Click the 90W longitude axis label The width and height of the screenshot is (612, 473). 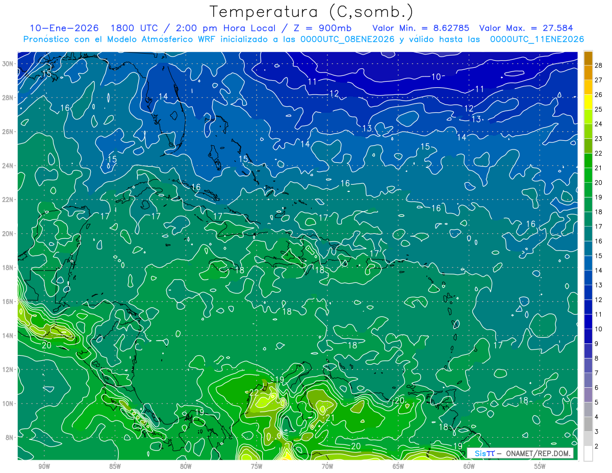coord(44,466)
